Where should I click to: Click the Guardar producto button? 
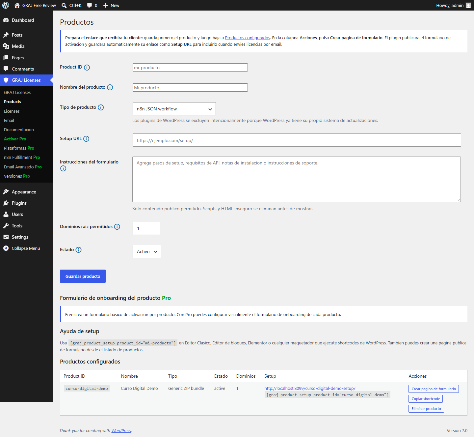[x=83, y=276]
